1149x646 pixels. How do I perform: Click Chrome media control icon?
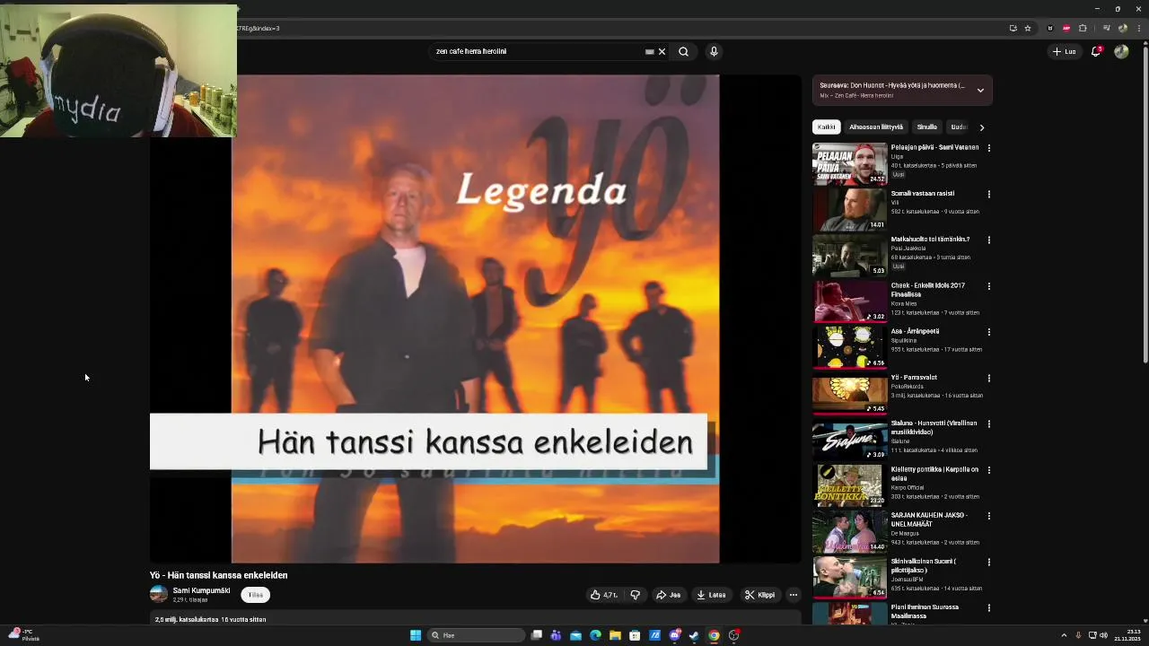point(1108,28)
